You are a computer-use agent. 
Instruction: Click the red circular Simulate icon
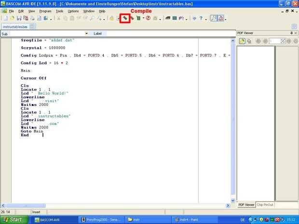click(148, 18)
